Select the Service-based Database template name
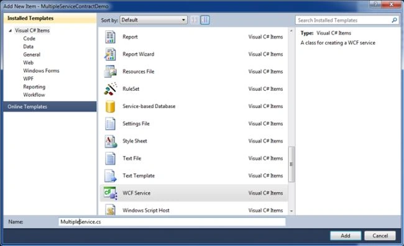 [149, 106]
